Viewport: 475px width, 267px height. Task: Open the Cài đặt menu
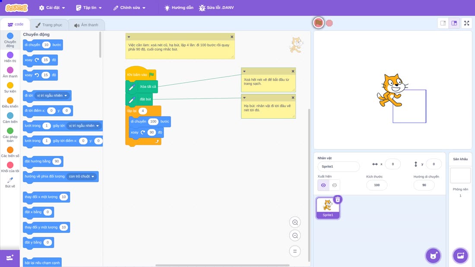(x=52, y=8)
